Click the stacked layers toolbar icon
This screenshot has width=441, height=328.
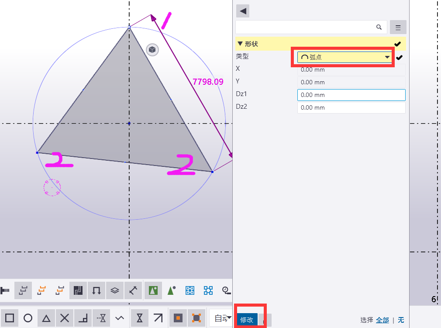tap(115, 290)
